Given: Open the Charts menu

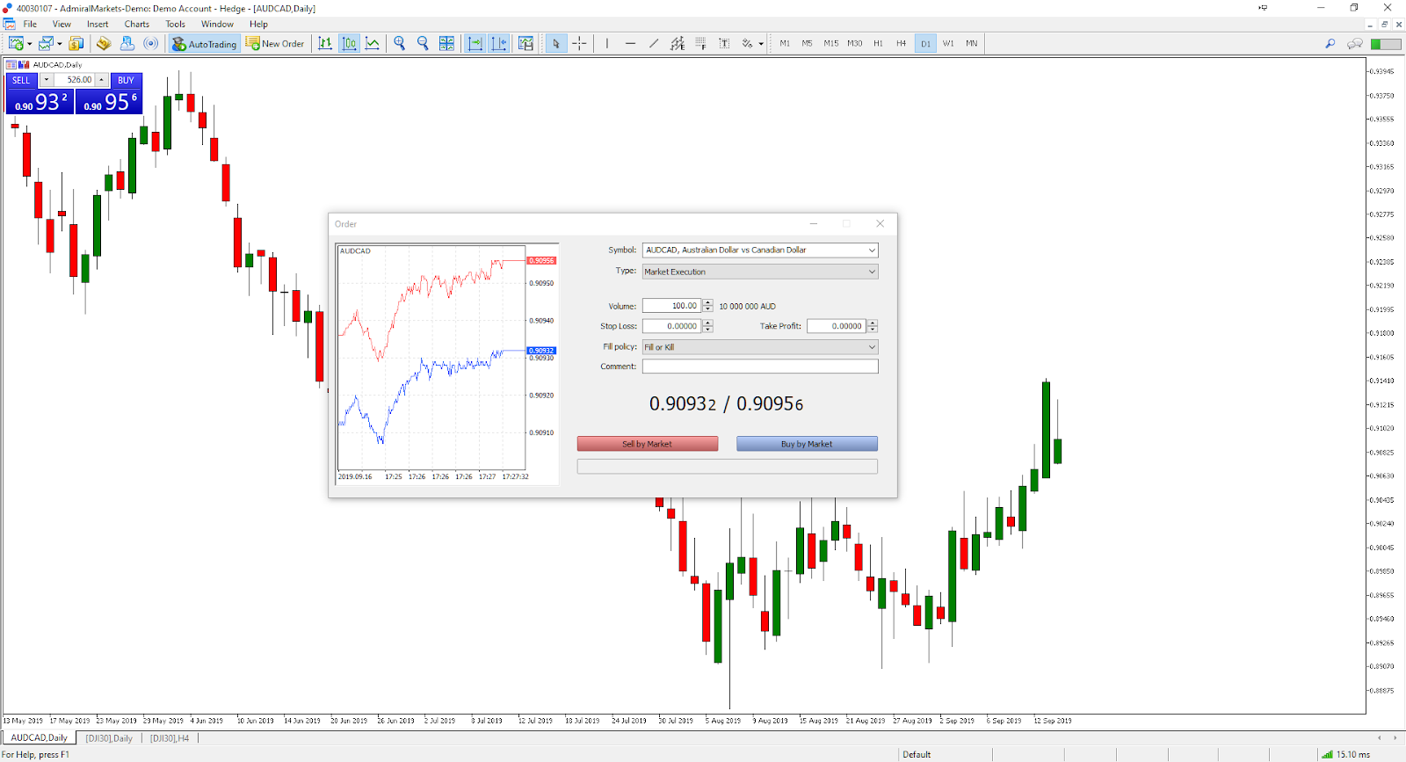Looking at the screenshot, I should (136, 24).
